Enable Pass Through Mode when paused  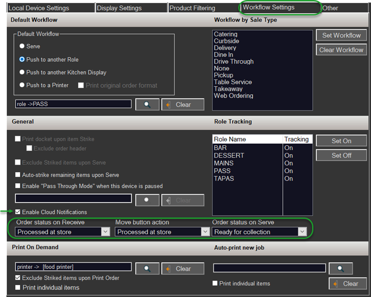[18, 185]
